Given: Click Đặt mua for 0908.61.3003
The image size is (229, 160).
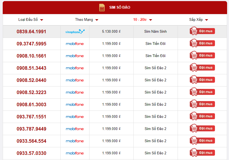Looking at the screenshot, I should pyautogui.click(x=202, y=104).
